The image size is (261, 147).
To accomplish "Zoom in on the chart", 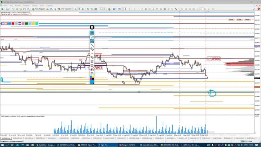I will click(x=88, y=9).
